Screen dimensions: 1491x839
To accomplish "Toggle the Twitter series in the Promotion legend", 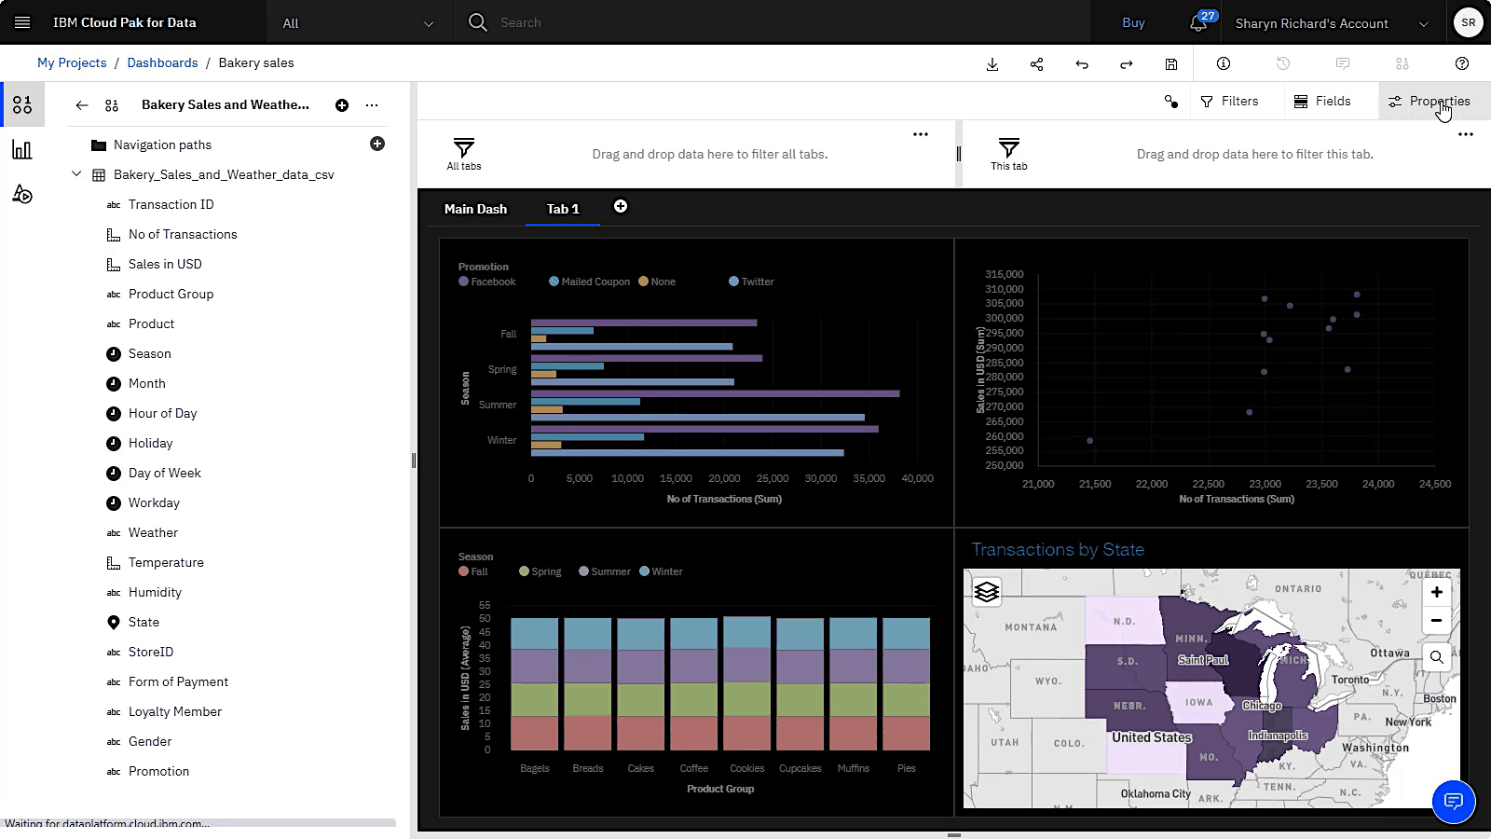I will coord(751,281).
